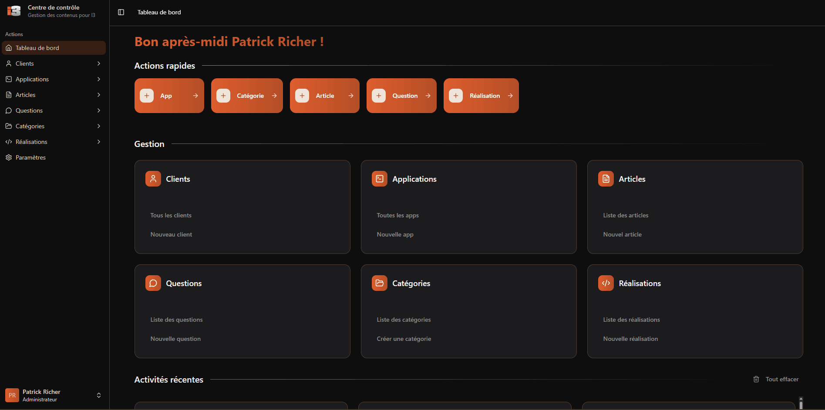825x410 pixels.
Task: Open Catégories in the sidebar menu
Action: [x=54, y=126]
